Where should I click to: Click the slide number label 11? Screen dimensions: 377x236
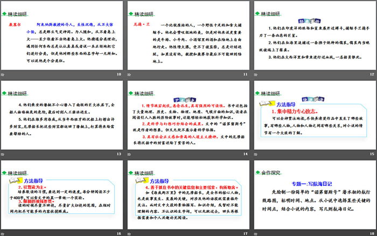246,74
